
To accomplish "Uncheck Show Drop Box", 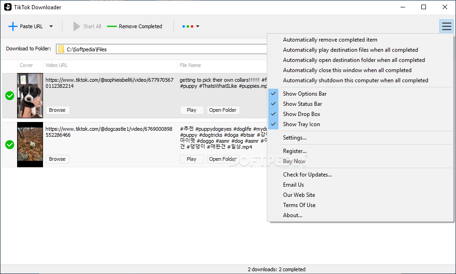I will (x=360, y=114).
